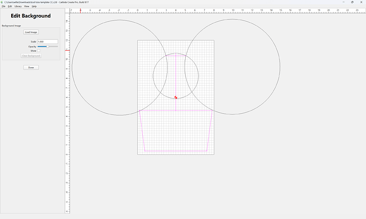
Task: Open the Library menu
Action: tap(18, 6)
